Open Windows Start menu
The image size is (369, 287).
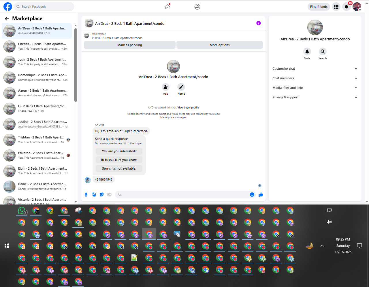(7, 246)
